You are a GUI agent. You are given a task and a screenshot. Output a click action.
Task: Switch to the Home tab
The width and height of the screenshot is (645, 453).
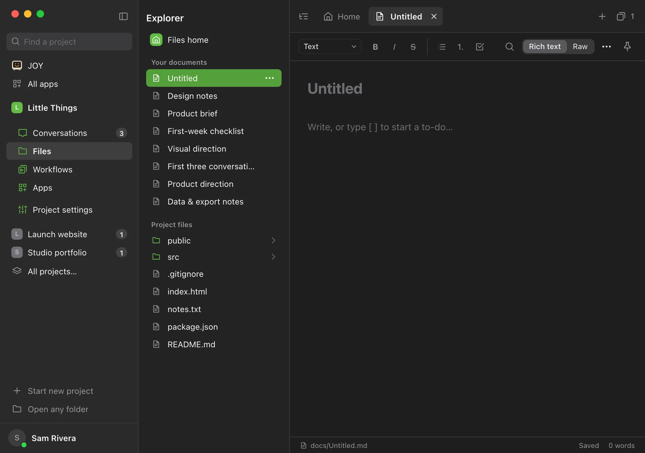point(342,16)
